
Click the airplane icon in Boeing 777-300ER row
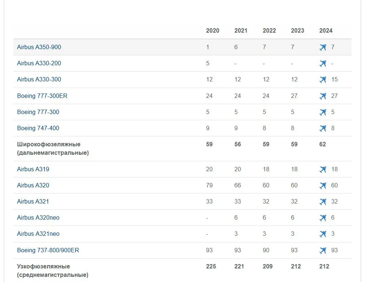(x=323, y=96)
